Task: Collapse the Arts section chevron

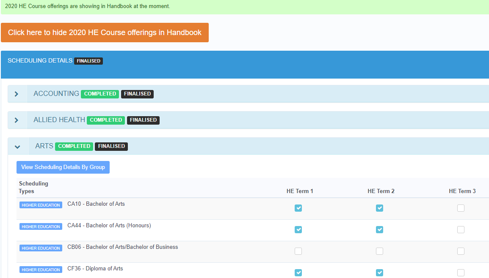Action: click(17, 147)
